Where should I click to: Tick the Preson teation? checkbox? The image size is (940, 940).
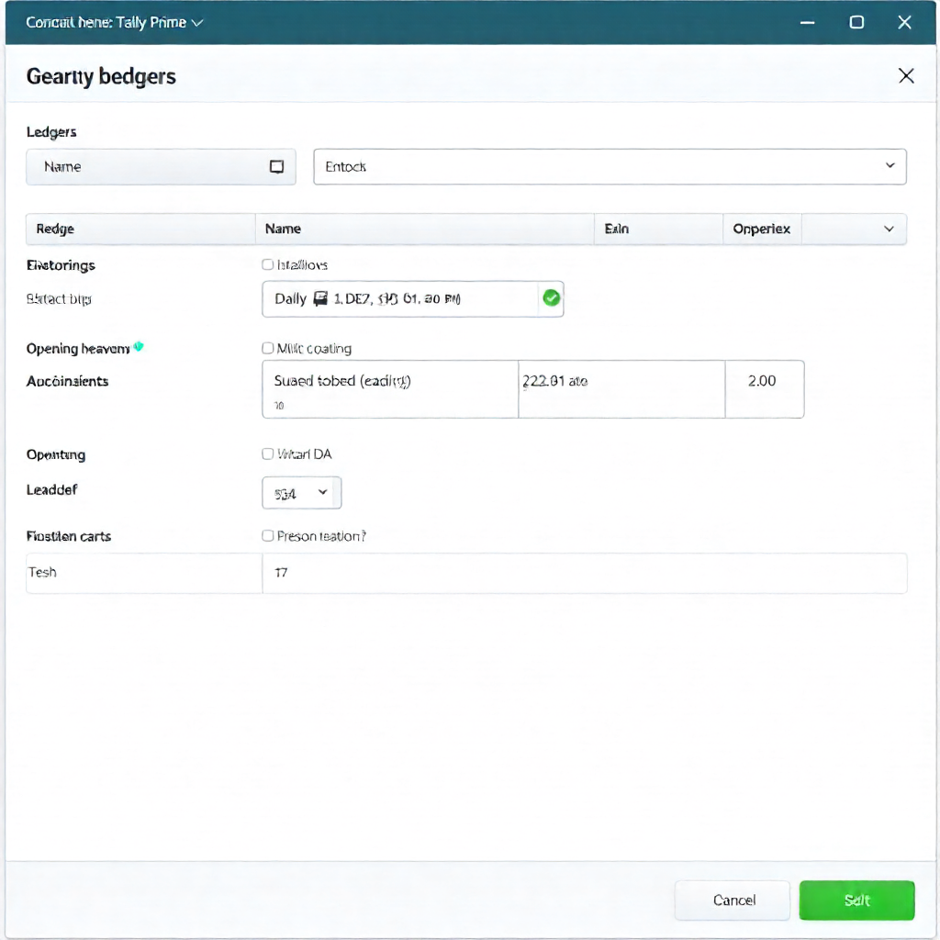click(268, 536)
